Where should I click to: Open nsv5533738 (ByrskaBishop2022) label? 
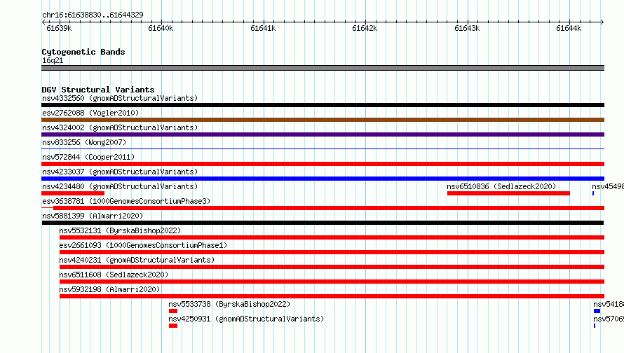coord(229,304)
